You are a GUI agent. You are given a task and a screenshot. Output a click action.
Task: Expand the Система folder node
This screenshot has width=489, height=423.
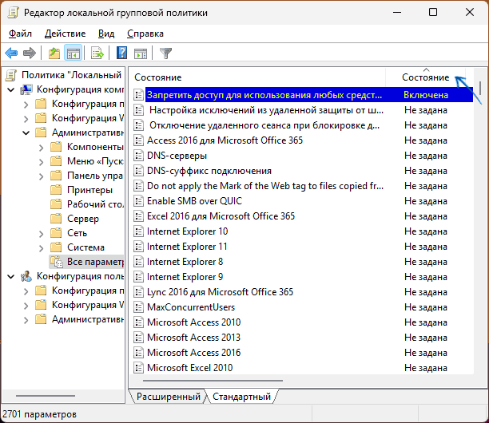pyautogui.click(x=41, y=247)
